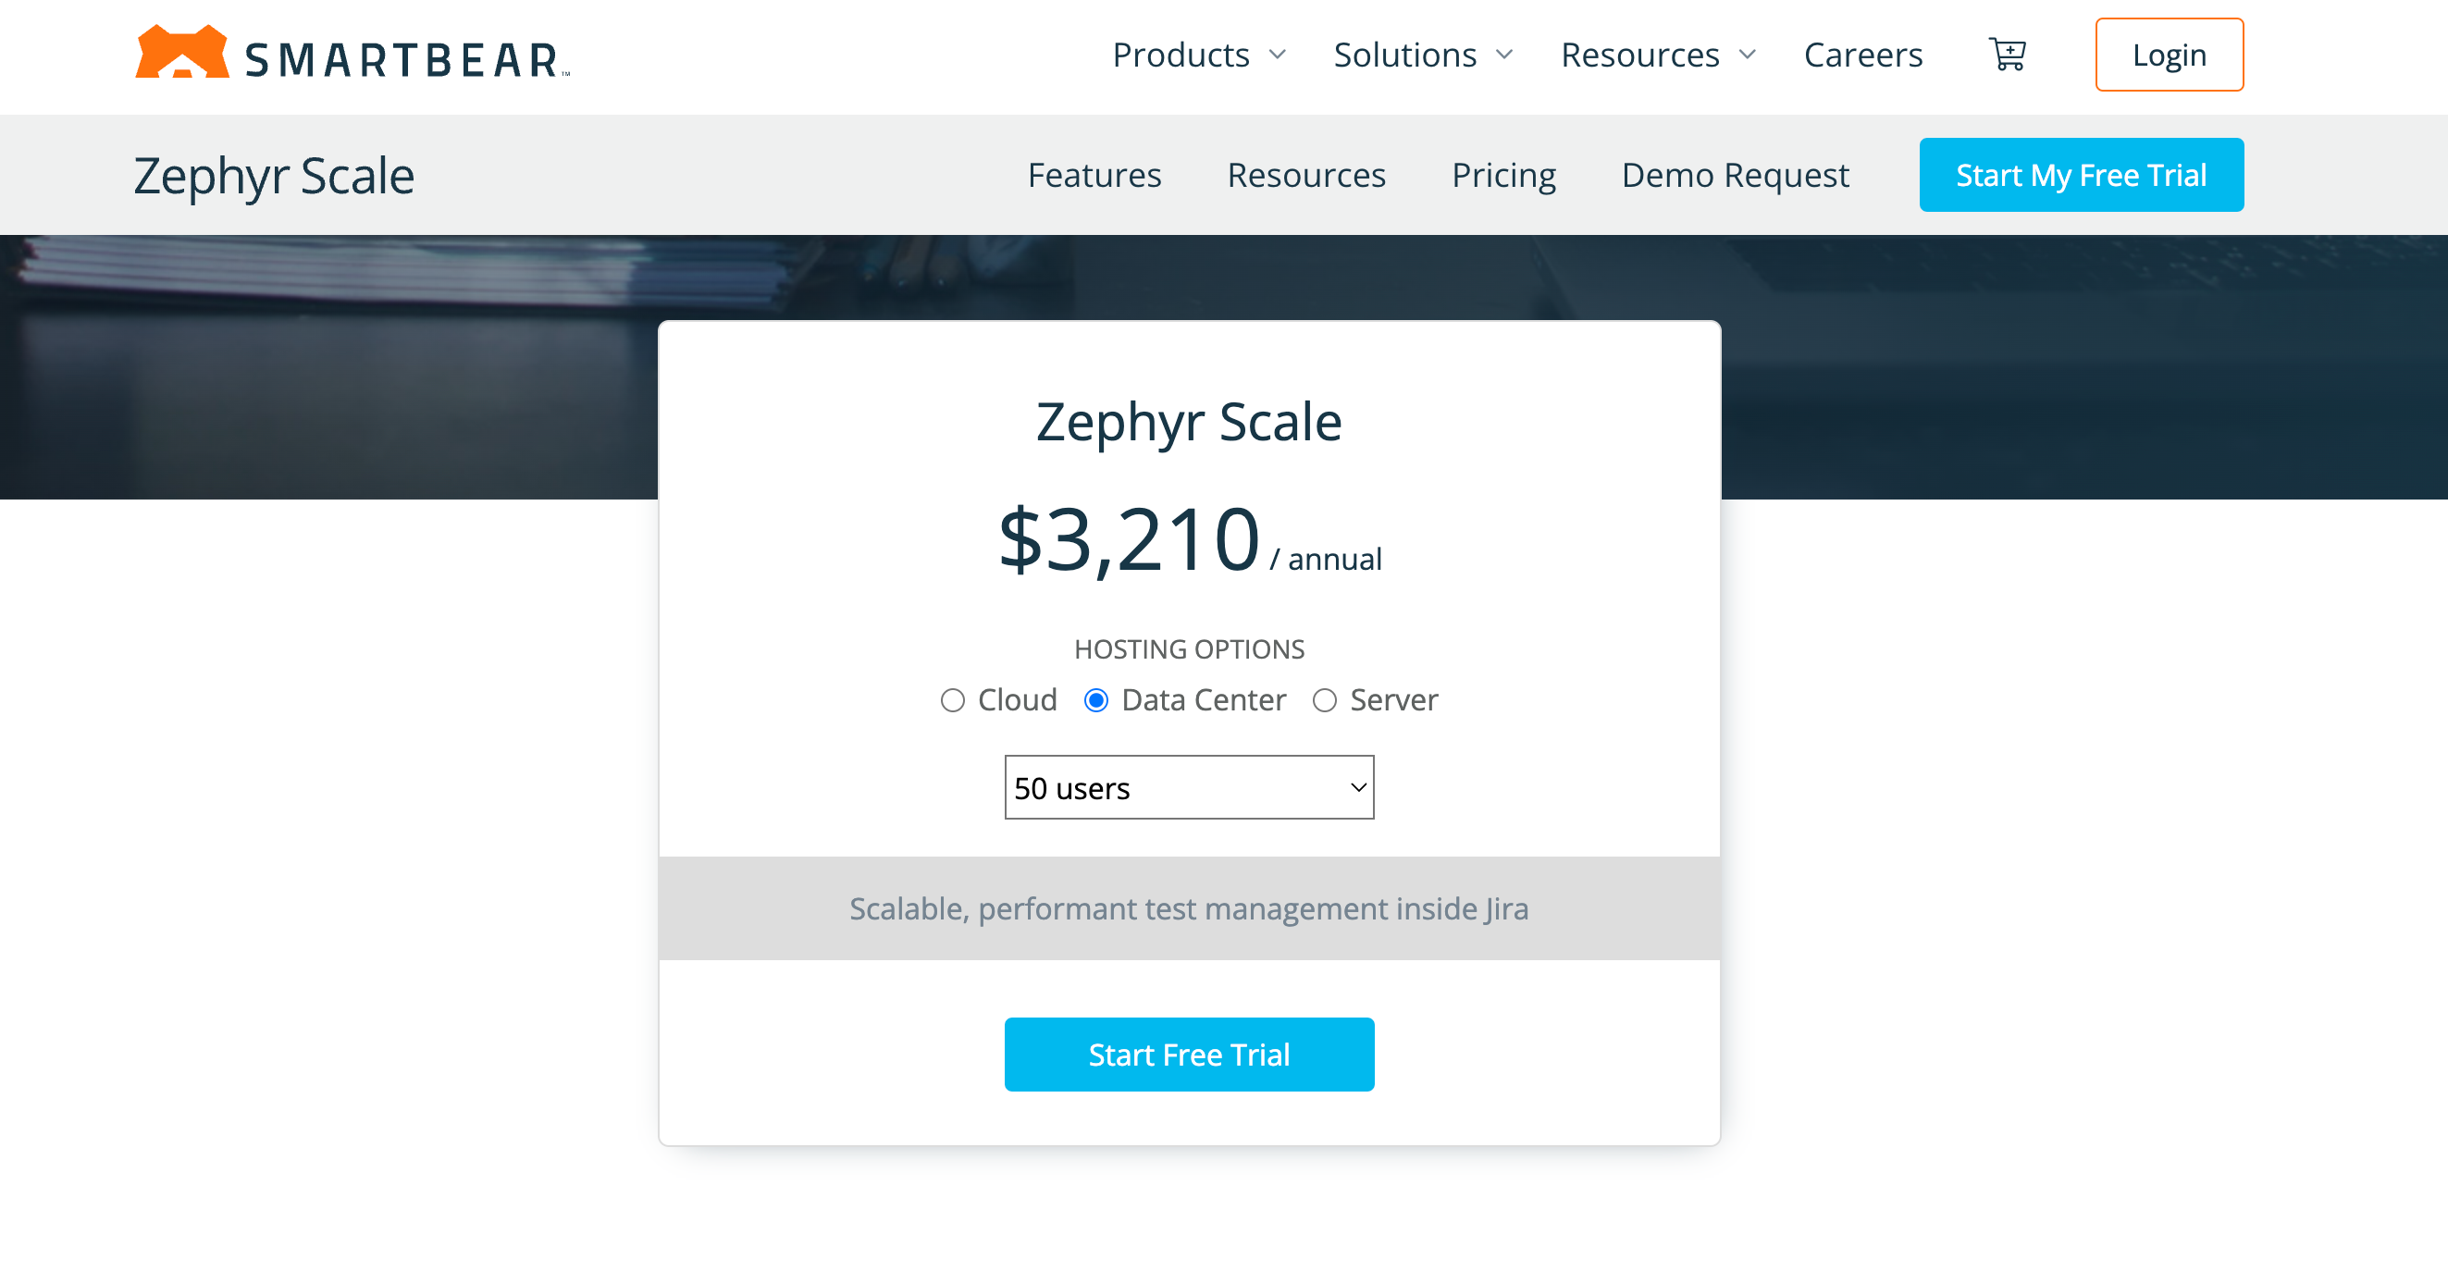Go to the Careers page

coord(1862,56)
